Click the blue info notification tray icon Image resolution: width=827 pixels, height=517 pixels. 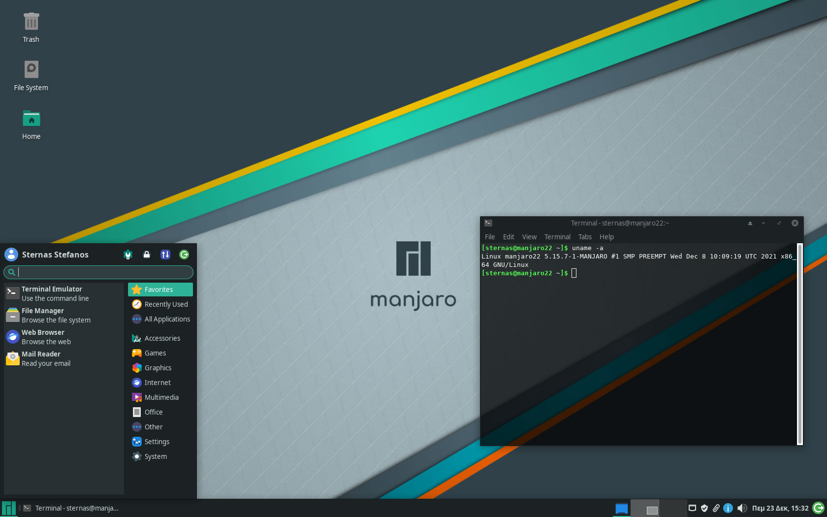pyautogui.click(x=728, y=508)
